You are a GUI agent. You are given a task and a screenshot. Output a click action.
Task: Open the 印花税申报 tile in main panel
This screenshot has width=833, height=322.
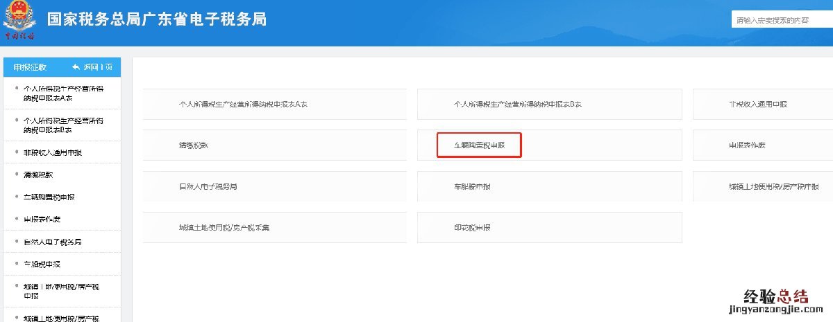click(x=473, y=228)
